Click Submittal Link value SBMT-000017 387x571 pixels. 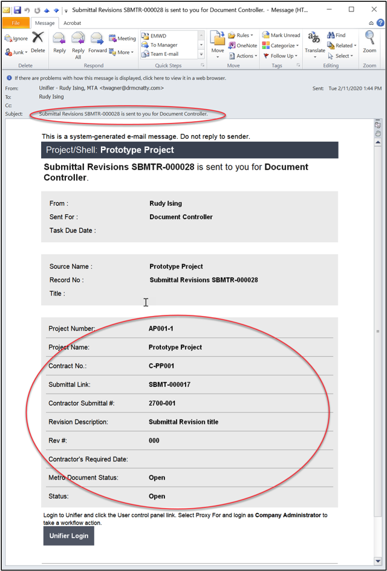pos(169,385)
